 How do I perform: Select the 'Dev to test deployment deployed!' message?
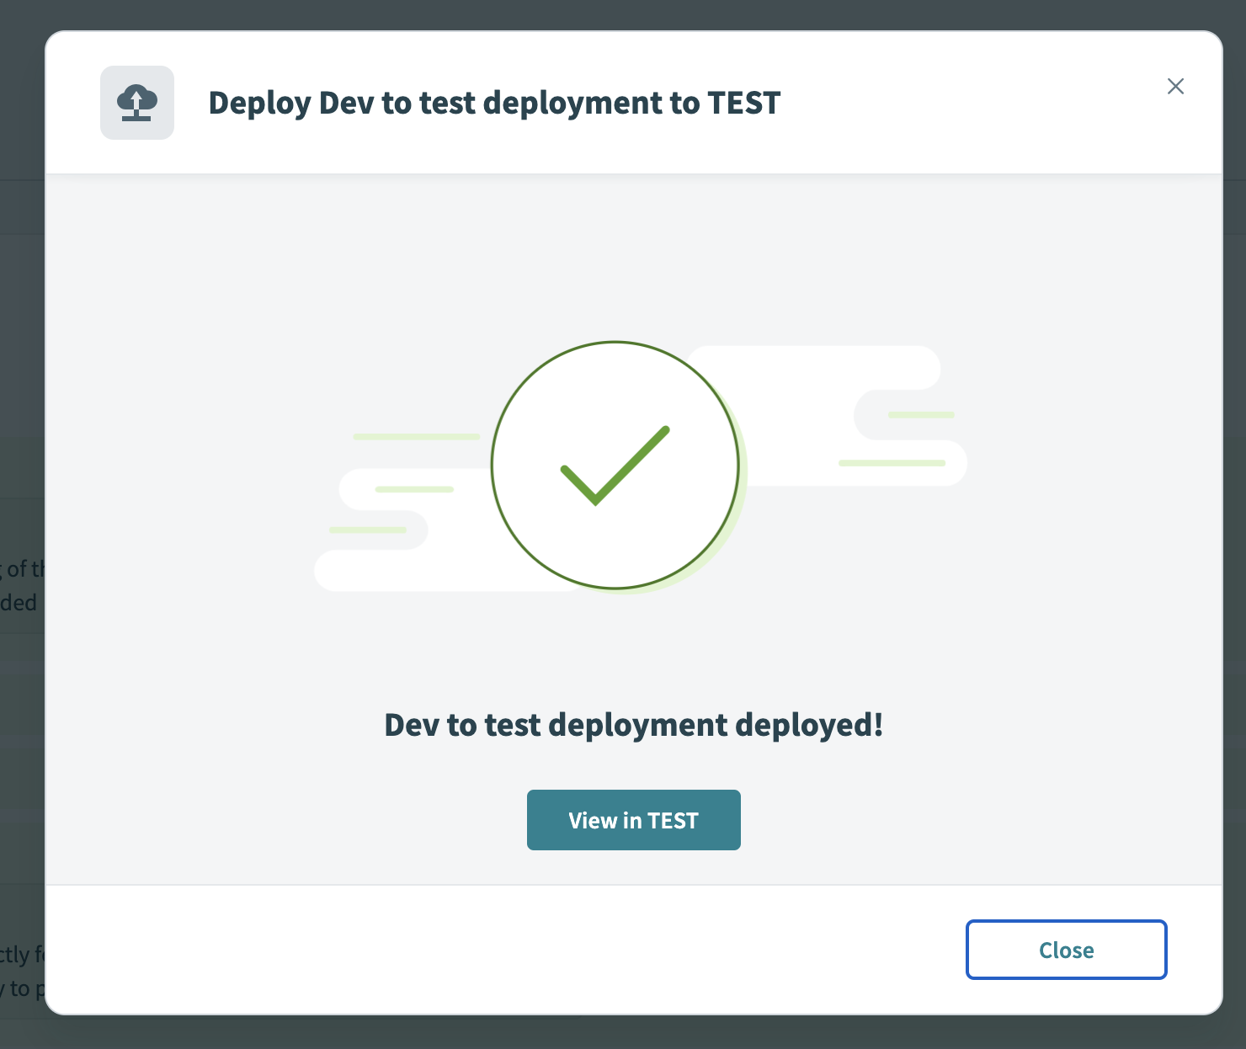(x=633, y=724)
